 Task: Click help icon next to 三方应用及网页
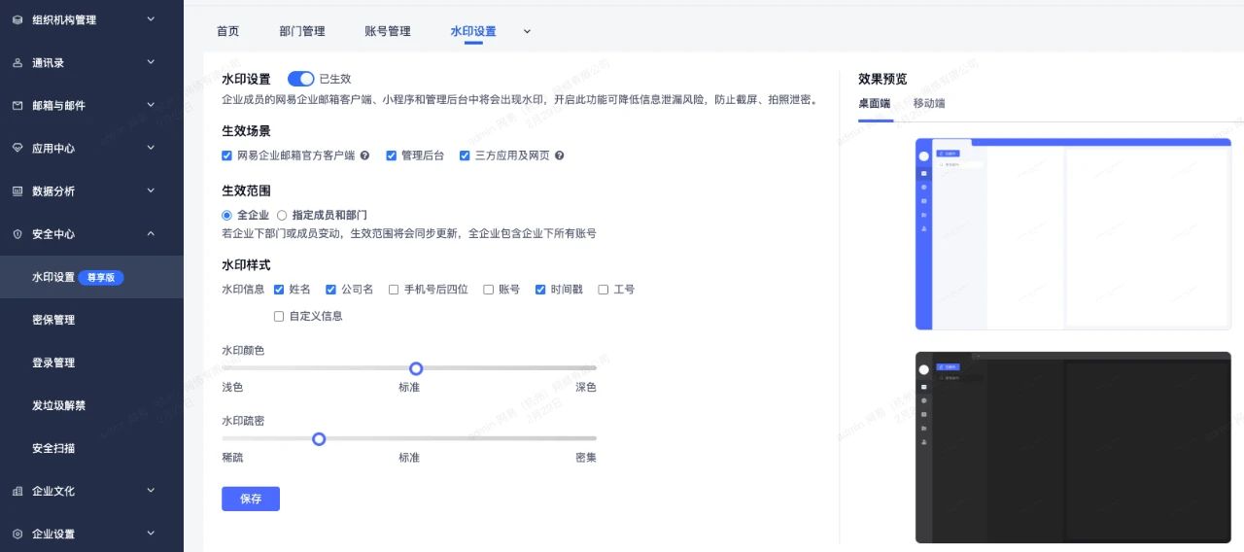click(x=560, y=155)
